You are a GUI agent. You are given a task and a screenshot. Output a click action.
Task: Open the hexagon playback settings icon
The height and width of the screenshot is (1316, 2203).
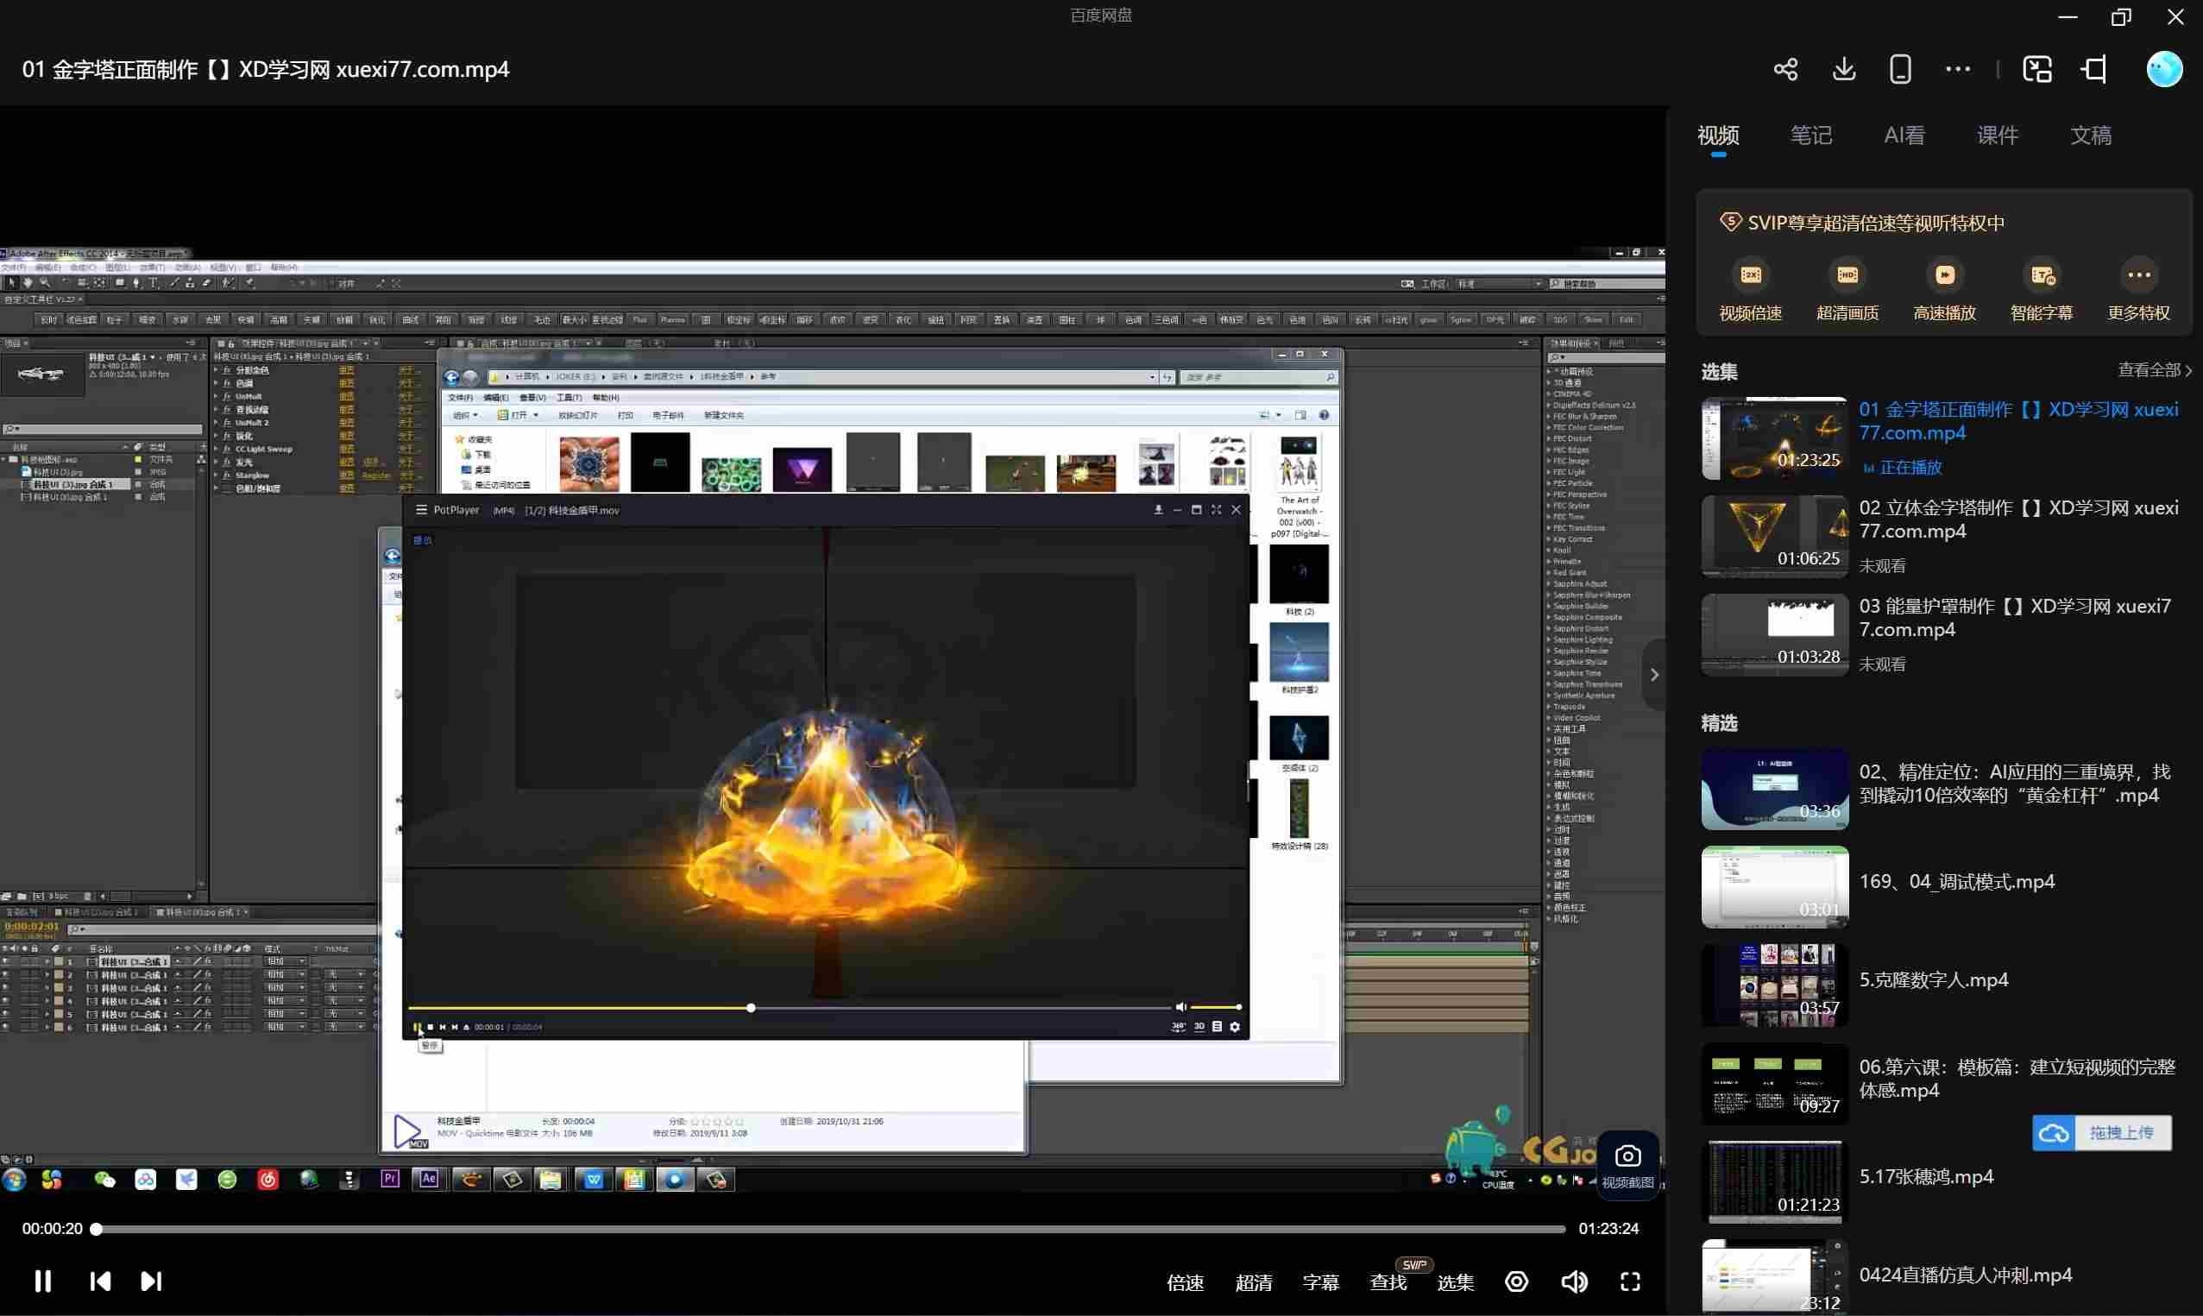pos(1516,1281)
